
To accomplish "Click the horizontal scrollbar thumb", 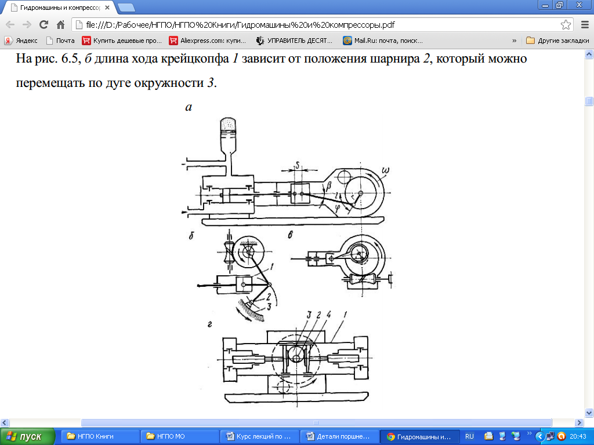I will (x=316, y=422).
